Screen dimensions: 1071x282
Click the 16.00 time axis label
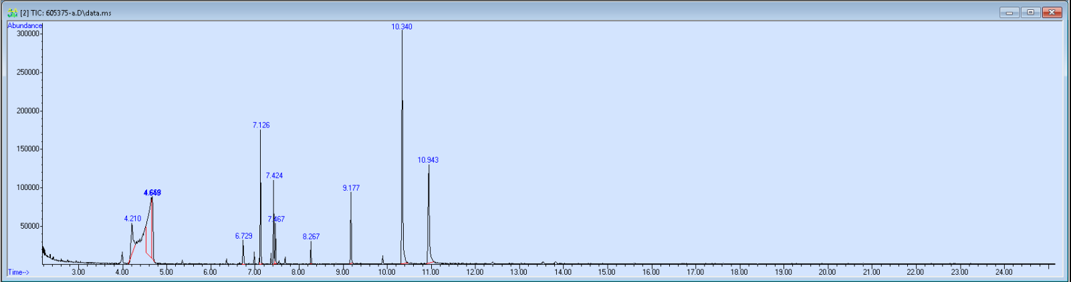pos(651,272)
